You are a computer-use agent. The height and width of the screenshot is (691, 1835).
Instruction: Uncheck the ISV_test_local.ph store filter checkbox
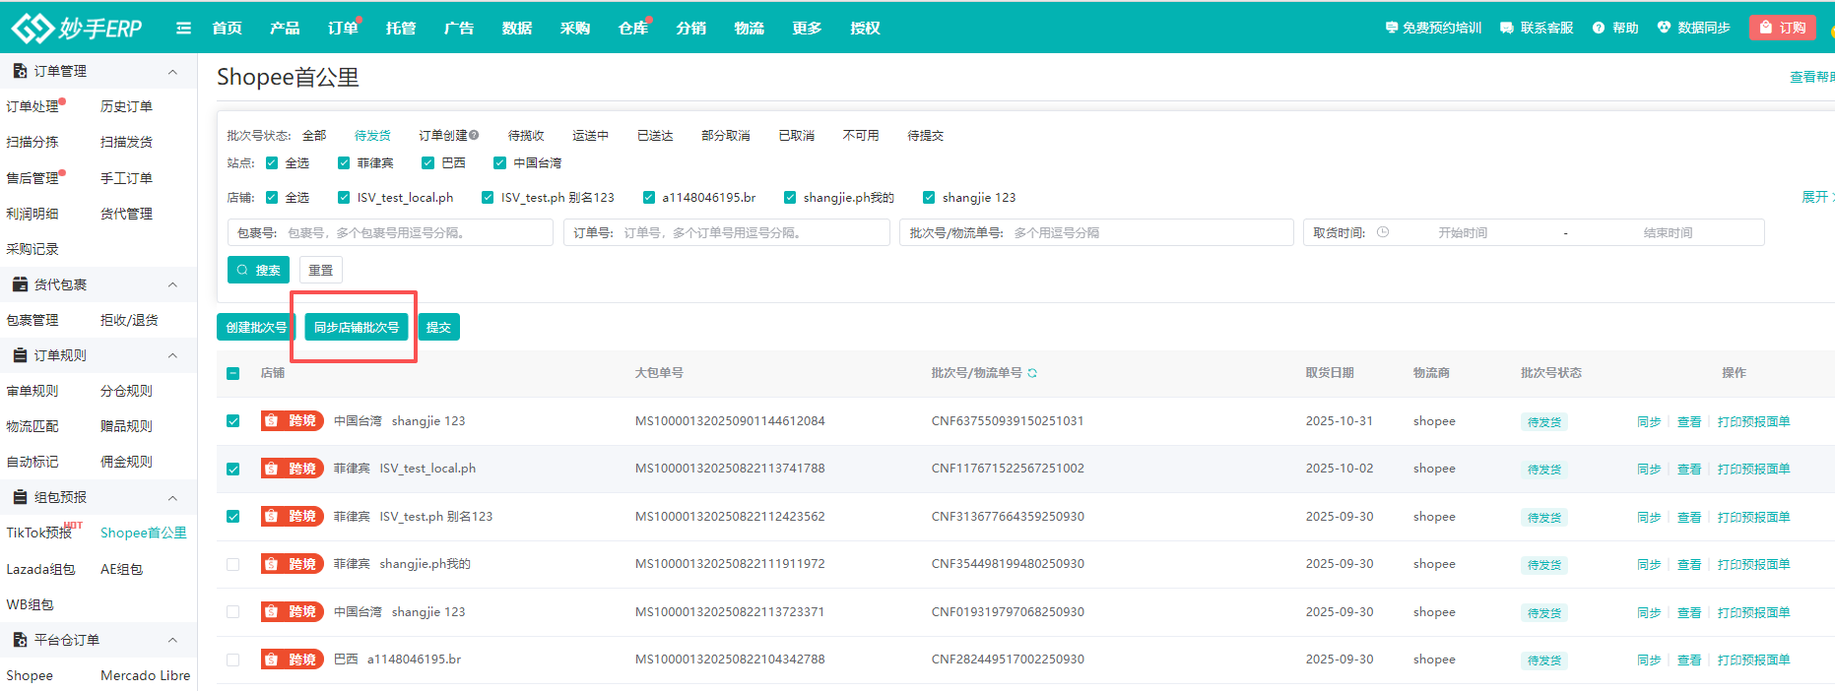tap(344, 198)
